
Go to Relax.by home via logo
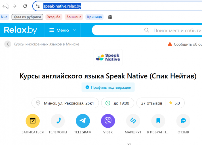tap(20, 30)
